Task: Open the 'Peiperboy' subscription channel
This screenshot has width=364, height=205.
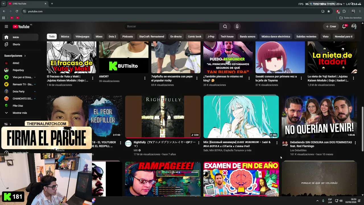Action: (20, 70)
